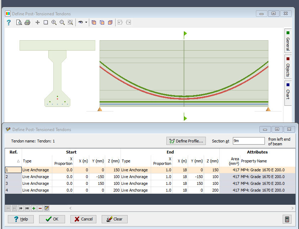
Task: Remove selected tendon using minus icon
Action: pyautogui.click(x=40, y=208)
